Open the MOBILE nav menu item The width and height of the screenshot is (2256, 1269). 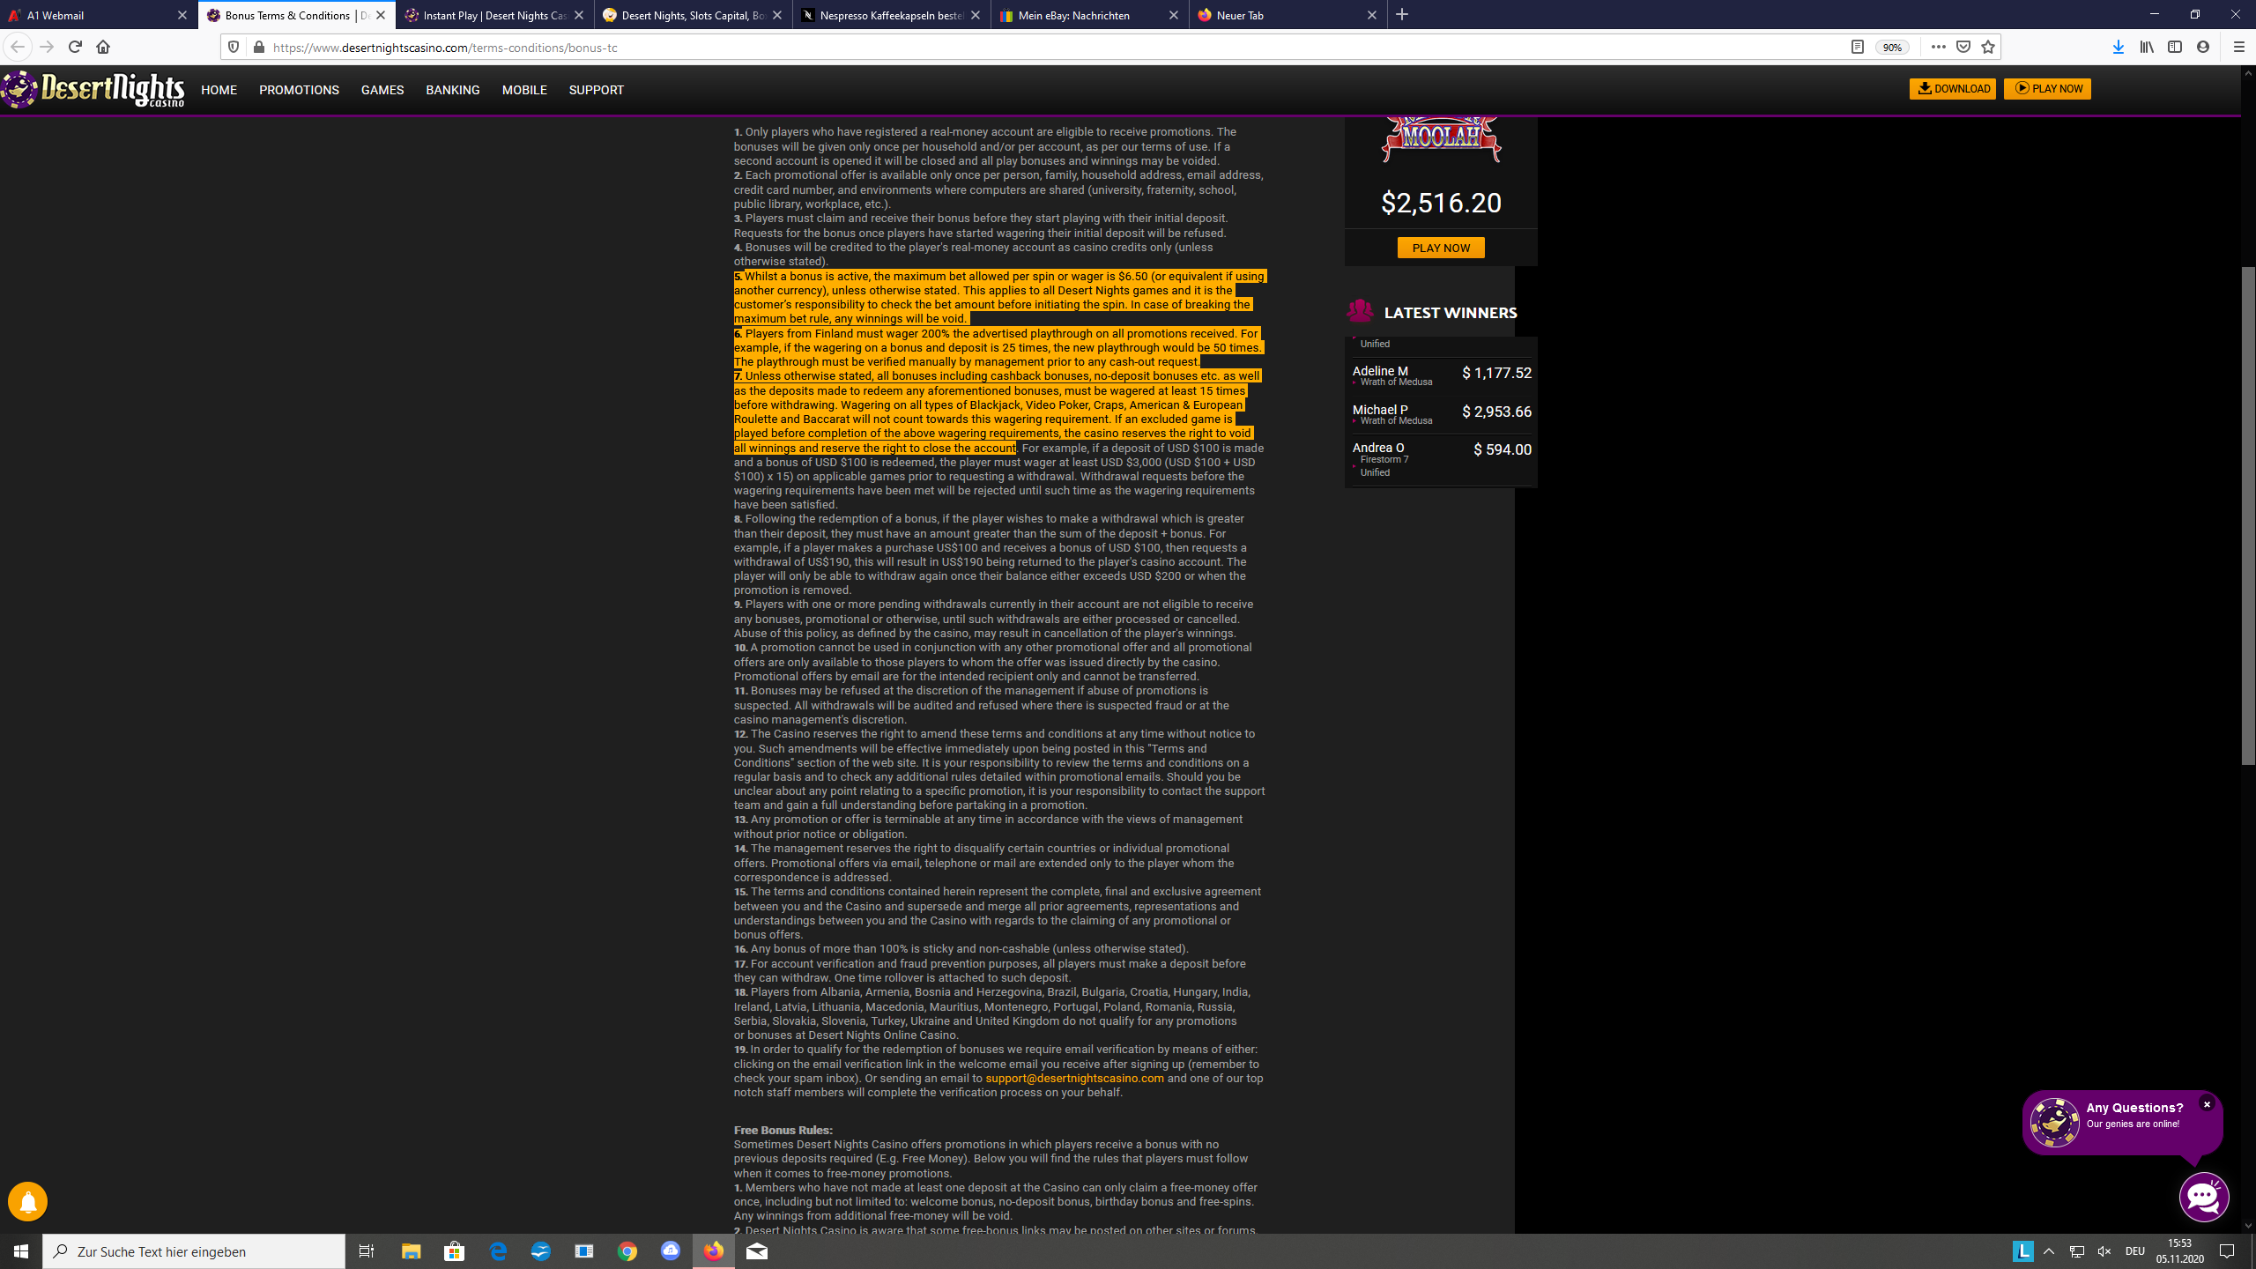tap(524, 90)
